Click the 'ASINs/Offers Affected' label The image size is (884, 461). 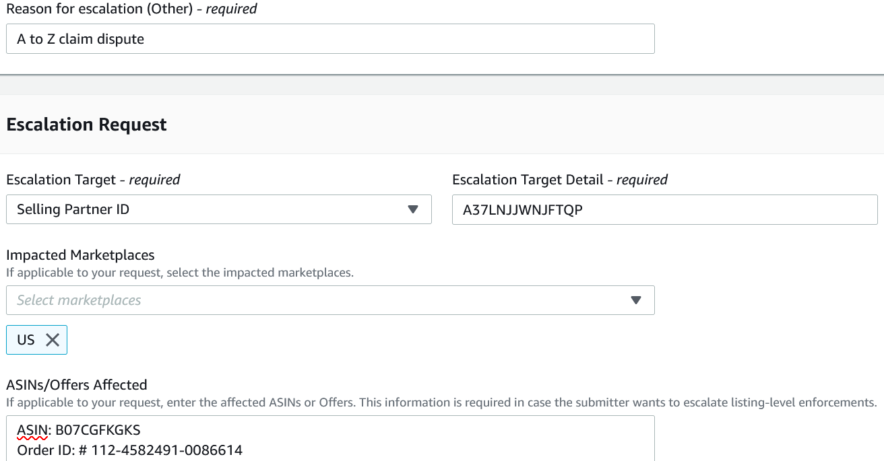point(77,385)
